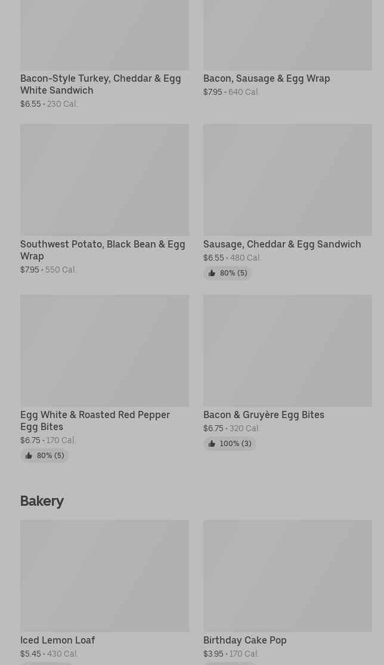Open Birthday Cake Pop item
The image size is (384, 665).
[245, 640]
